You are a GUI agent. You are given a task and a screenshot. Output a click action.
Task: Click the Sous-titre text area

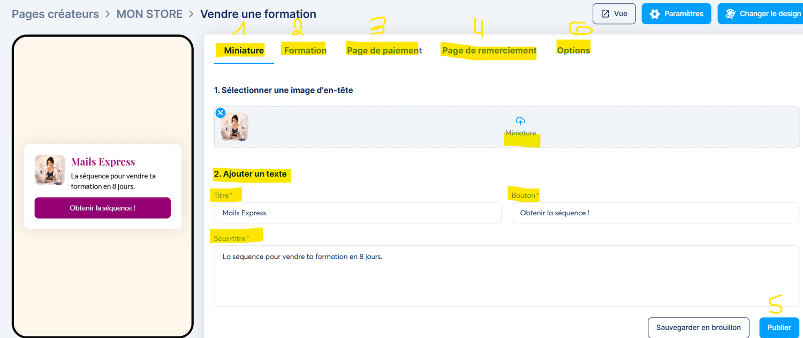pos(506,276)
